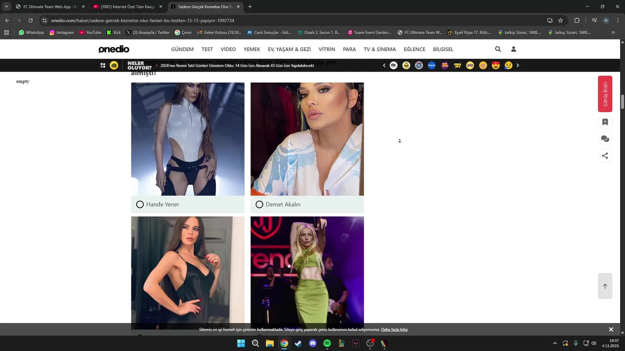625x351 pixels.
Task: Switch to the İnternet Özel Tüm Kavga YouTube tab
Action: (x=127, y=7)
